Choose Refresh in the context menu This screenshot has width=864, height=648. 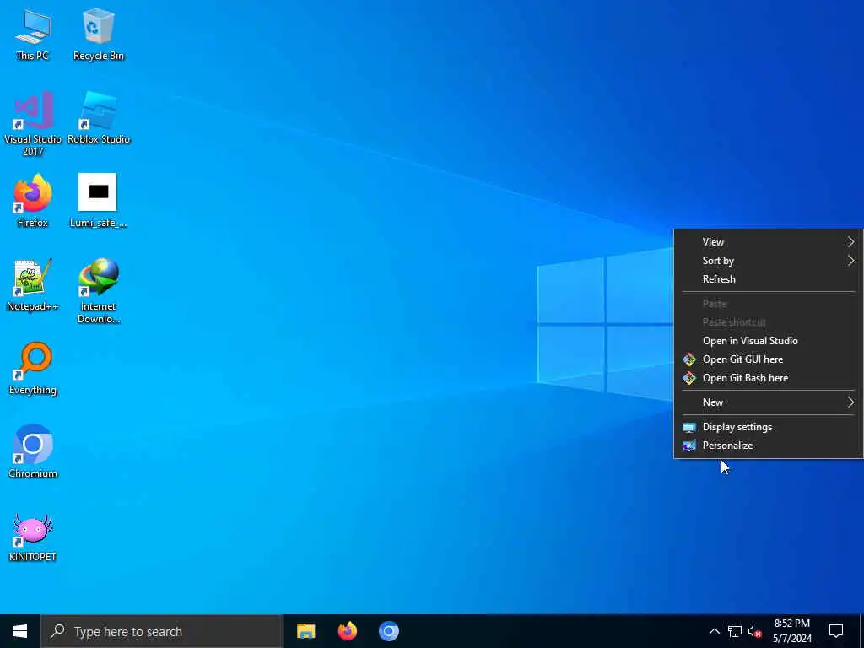point(768,278)
